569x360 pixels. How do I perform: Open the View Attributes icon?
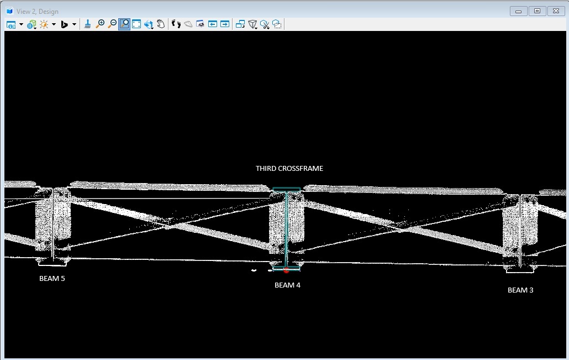pyautogui.click(x=11, y=24)
